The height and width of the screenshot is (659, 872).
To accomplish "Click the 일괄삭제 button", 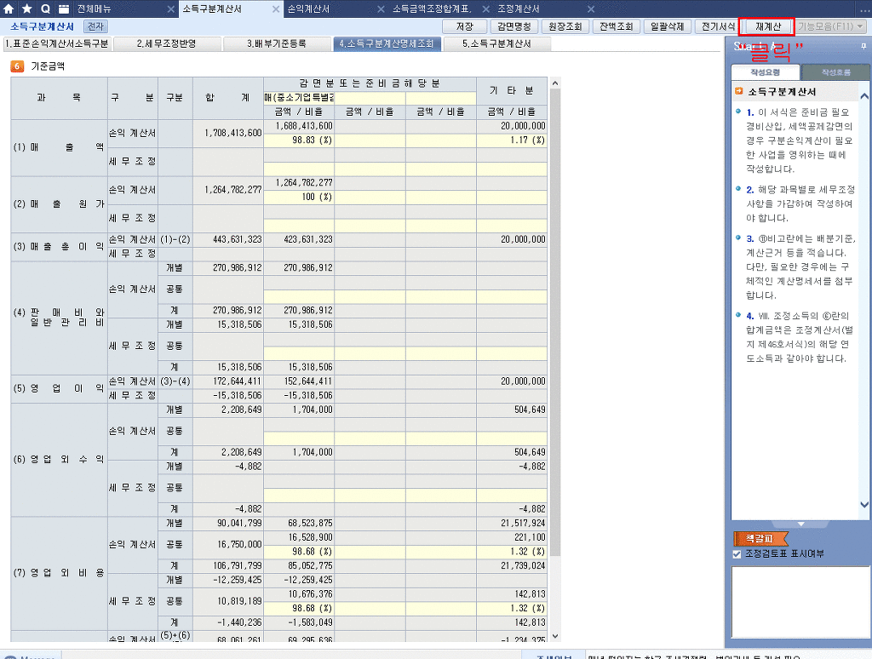I will click(668, 26).
